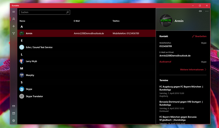Click the search magnifier icon
The width and height of the screenshot is (219, 128).
pos(67,12)
